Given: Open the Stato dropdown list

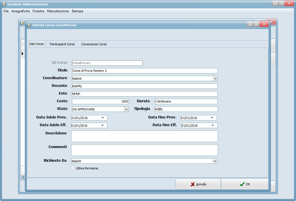Looking at the screenshot, I should [x=126, y=109].
